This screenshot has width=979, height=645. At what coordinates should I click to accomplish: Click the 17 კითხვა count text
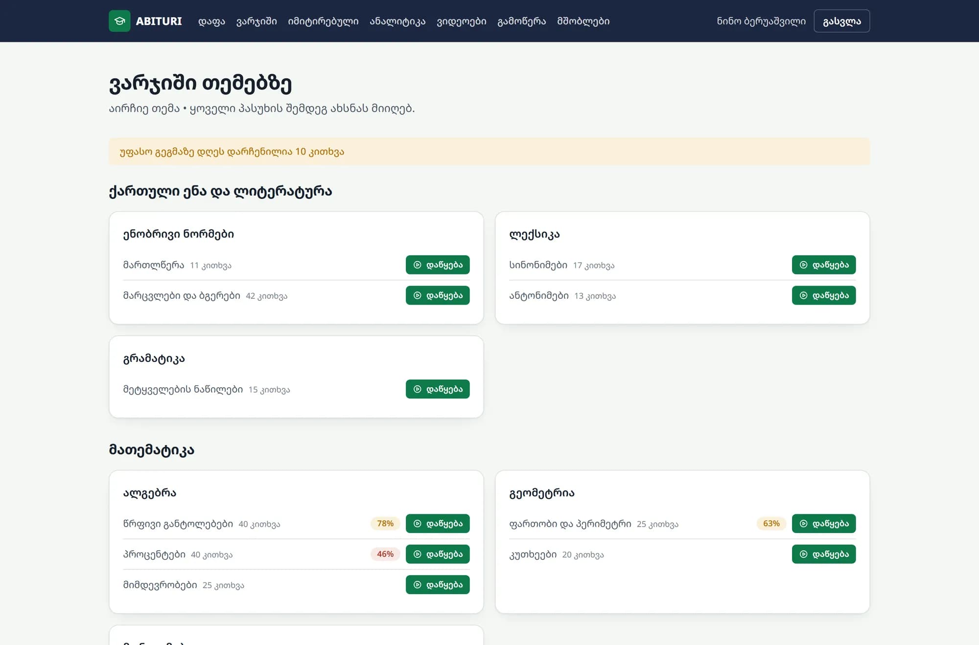click(x=594, y=266)
